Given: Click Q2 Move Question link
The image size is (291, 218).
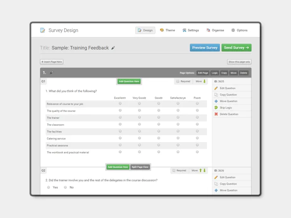Looking at the screenshot, I should [x=229, y=191].
